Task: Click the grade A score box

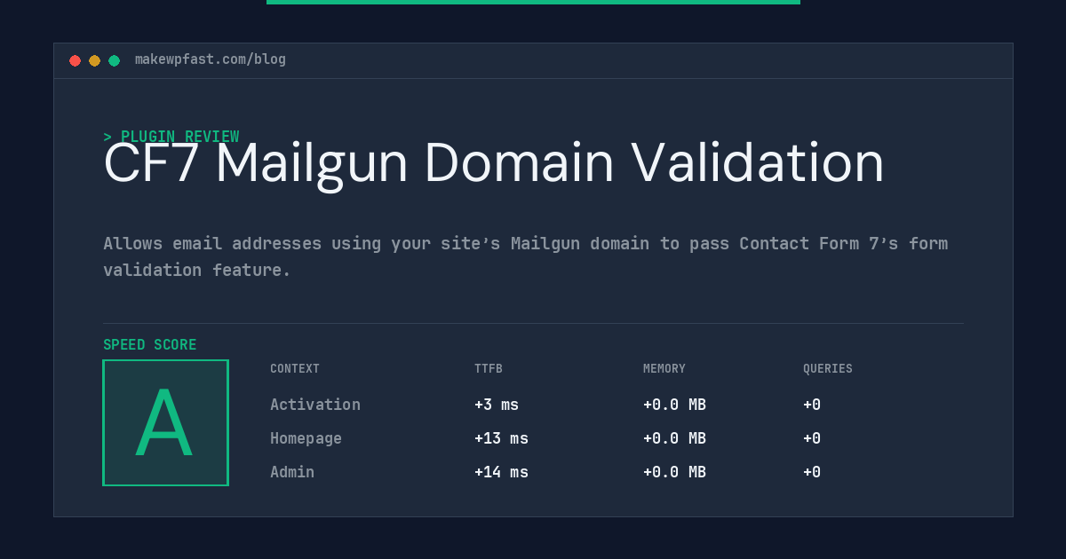Action: tap(165, 422)
